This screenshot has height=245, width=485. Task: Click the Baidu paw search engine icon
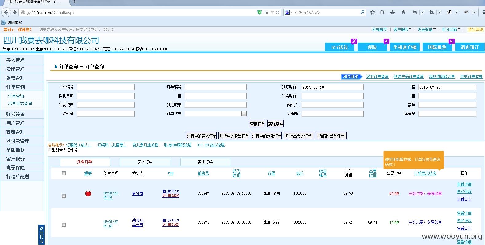[287, 12]
